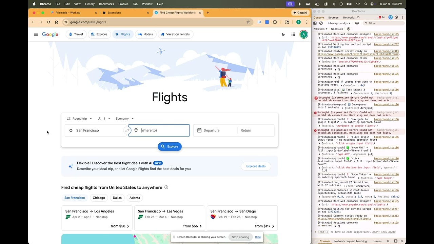Click the Don't show again link

384,232
